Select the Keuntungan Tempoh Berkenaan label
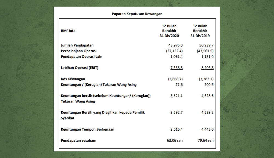Image resolution: width=274 pixels, height=158 pixels. [88, 129]
